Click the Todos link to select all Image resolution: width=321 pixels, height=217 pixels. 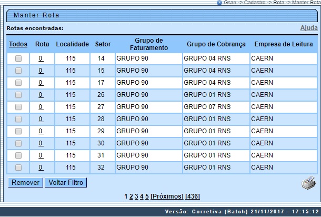18,44
